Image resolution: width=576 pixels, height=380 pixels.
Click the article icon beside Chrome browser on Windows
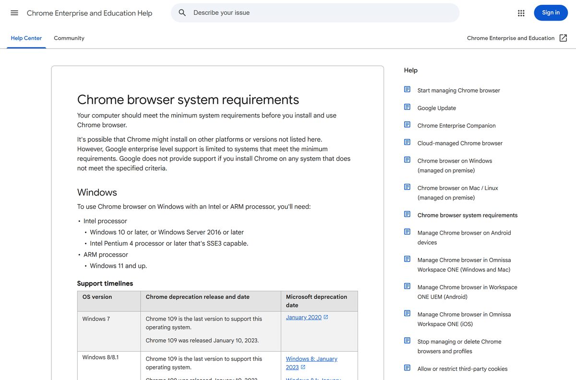[x=407, y=160]
